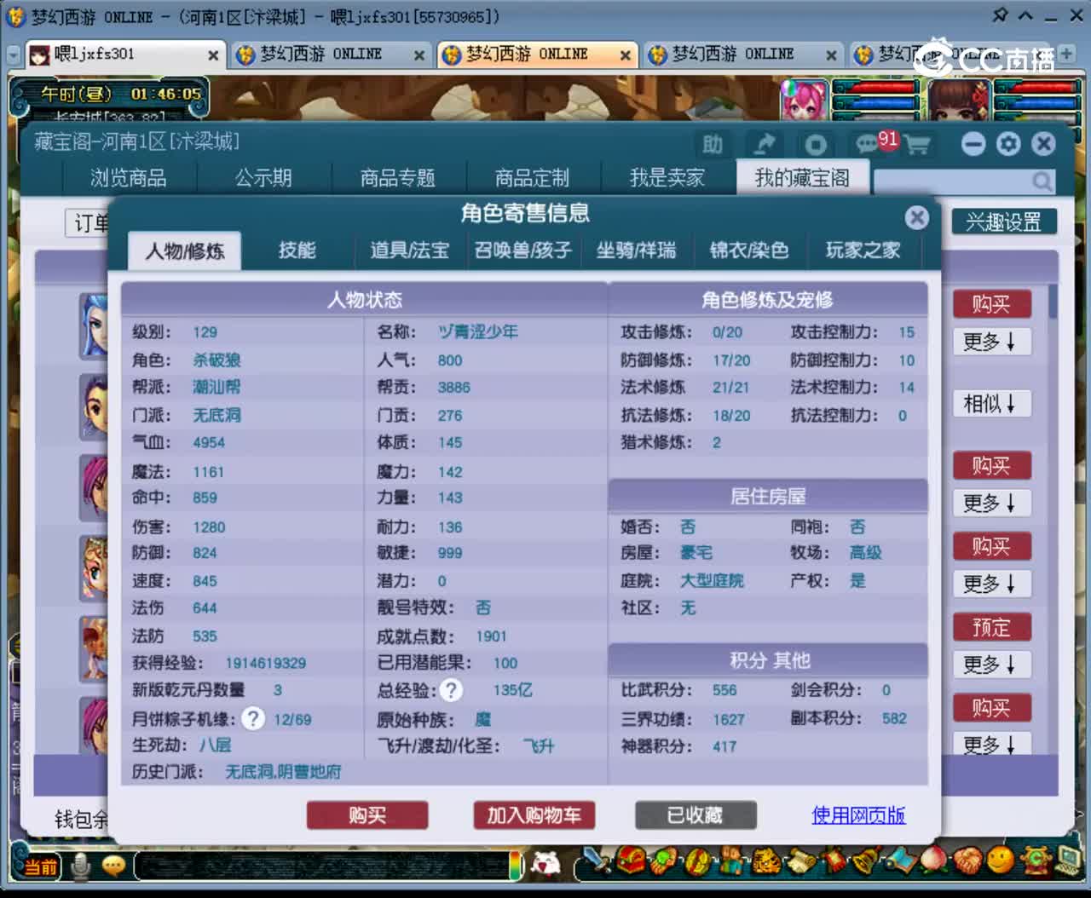
Task: Switch to the 召唤兽/孩子 tab
Action: (522, 250)
